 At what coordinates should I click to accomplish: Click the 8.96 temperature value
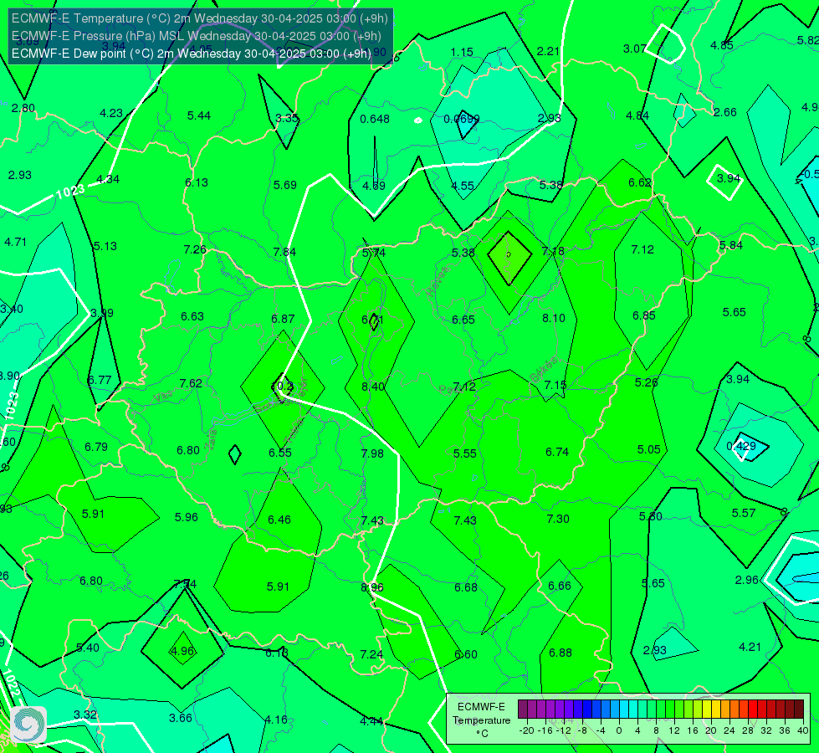pyautogui.click(x=372, y=587)
